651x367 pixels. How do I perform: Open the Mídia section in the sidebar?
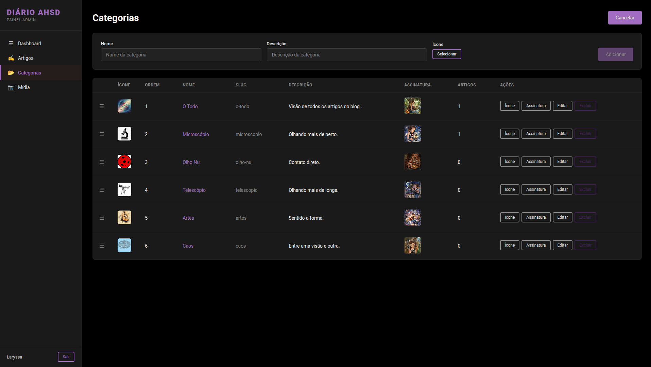[x=24, y=87]
